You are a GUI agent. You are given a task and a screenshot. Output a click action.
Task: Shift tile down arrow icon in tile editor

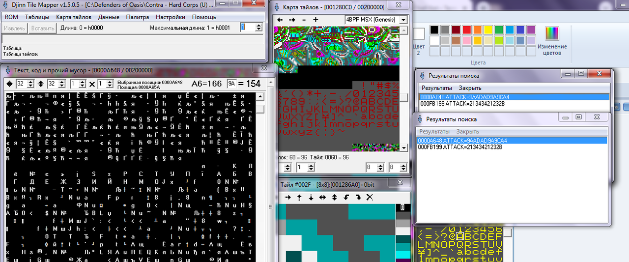(x=311, y=197)
